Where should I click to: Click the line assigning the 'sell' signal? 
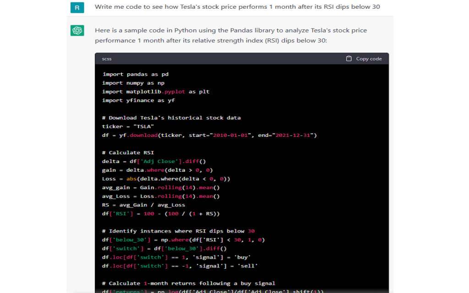coord(180,266)
